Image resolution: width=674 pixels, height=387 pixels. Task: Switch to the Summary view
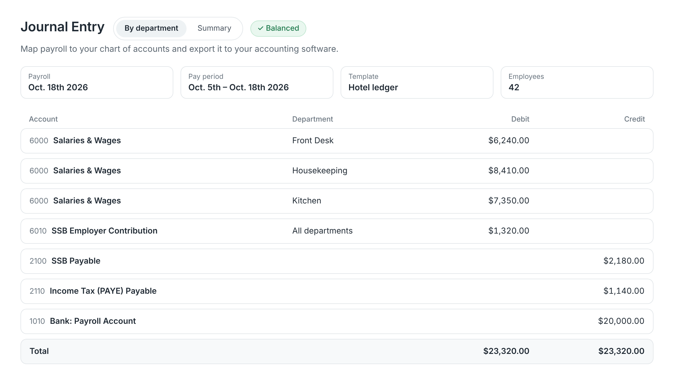click(x=214, y=28)
